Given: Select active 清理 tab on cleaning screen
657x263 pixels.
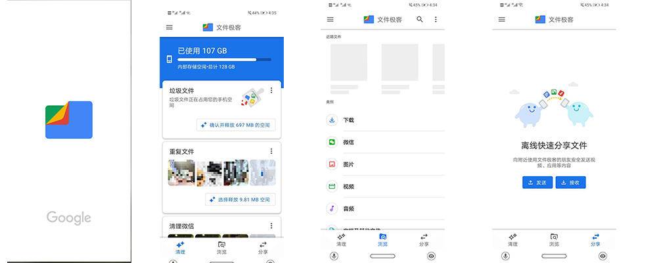Looking at the screenshot, I should [180, 248].
